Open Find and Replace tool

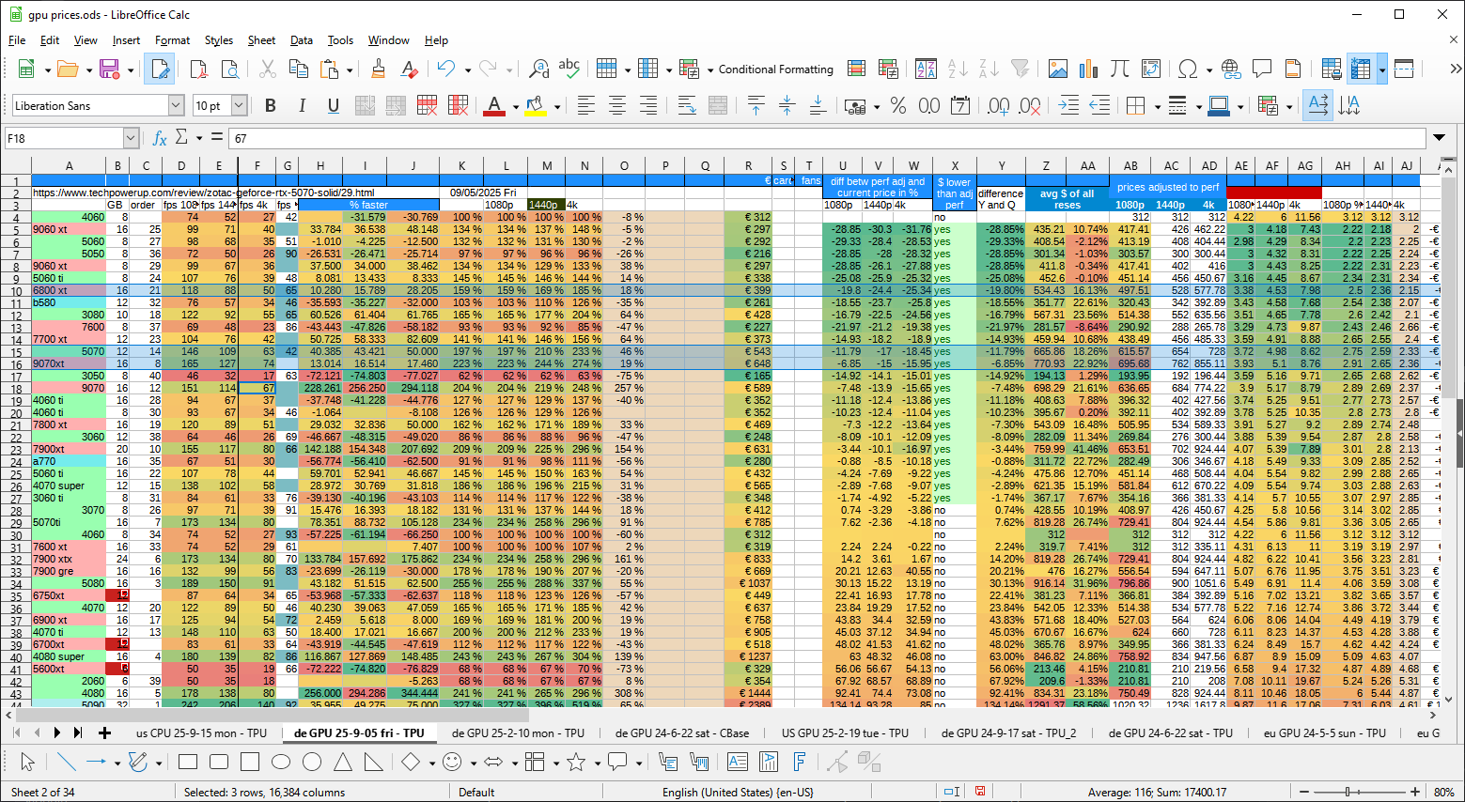(x=538, y=69)
